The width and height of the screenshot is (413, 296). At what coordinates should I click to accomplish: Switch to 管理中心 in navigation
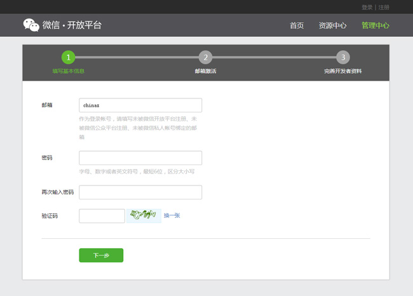[375, 25]
